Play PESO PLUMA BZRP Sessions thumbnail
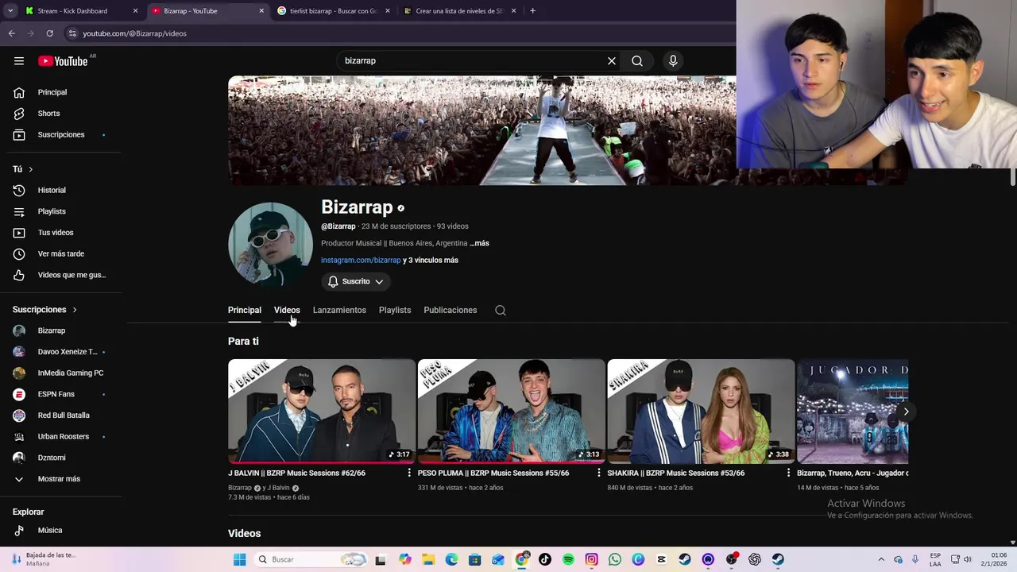1017x572 pixels. (511, 412)
